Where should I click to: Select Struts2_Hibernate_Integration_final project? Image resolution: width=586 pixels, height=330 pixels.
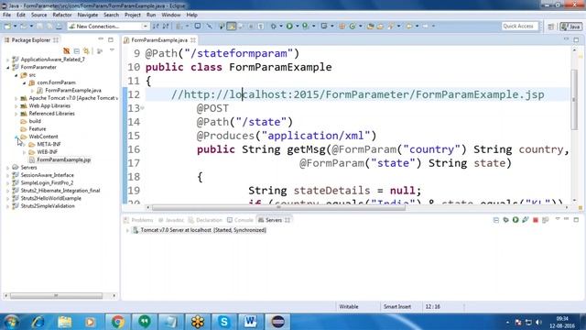pos(60,191)
